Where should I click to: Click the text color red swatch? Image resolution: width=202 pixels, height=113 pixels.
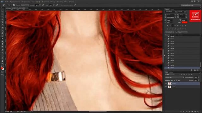pos(184,22)
